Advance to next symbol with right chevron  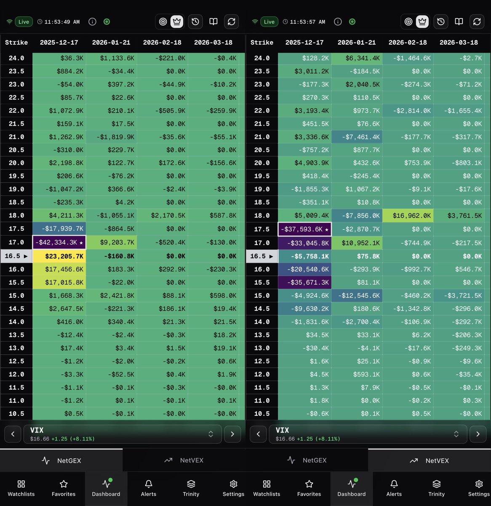pyautogui.click(x=232, y=434)
